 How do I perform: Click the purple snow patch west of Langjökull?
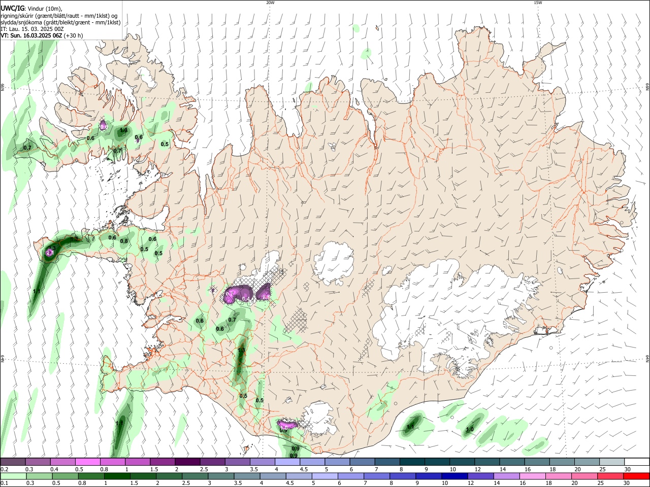pos(238,294)
